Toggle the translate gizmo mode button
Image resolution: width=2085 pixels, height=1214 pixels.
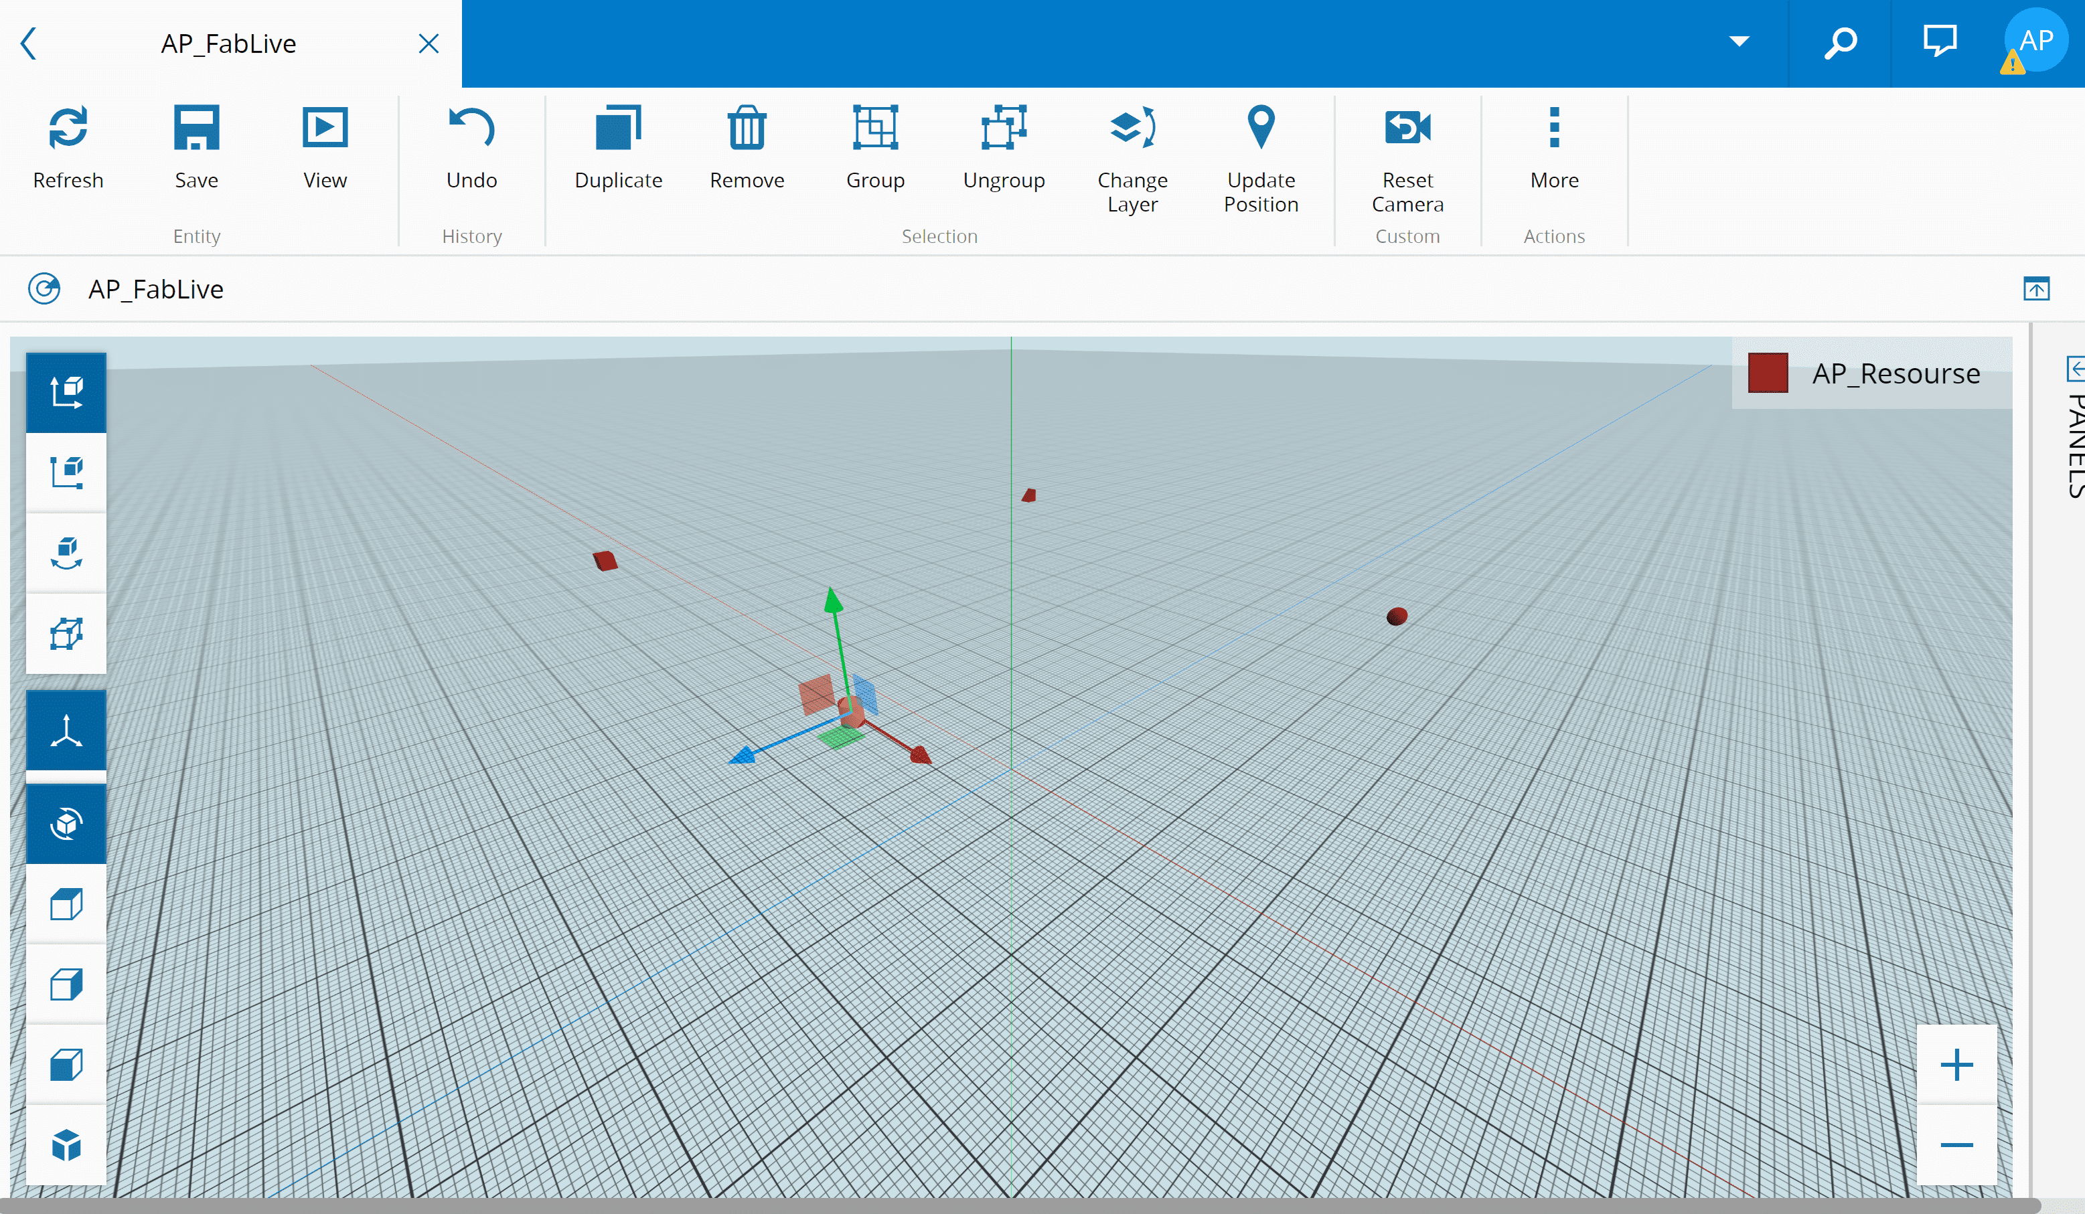point(66,392)
